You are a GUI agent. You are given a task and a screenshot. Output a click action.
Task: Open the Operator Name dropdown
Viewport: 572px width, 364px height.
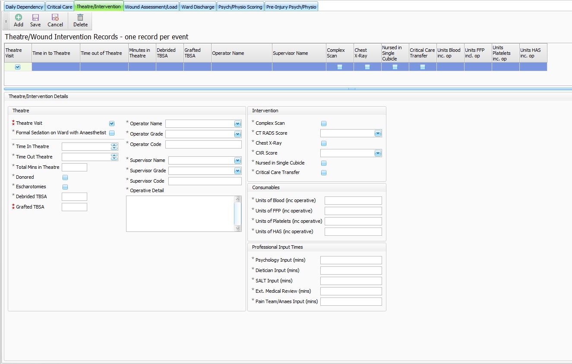coord(237,124)
